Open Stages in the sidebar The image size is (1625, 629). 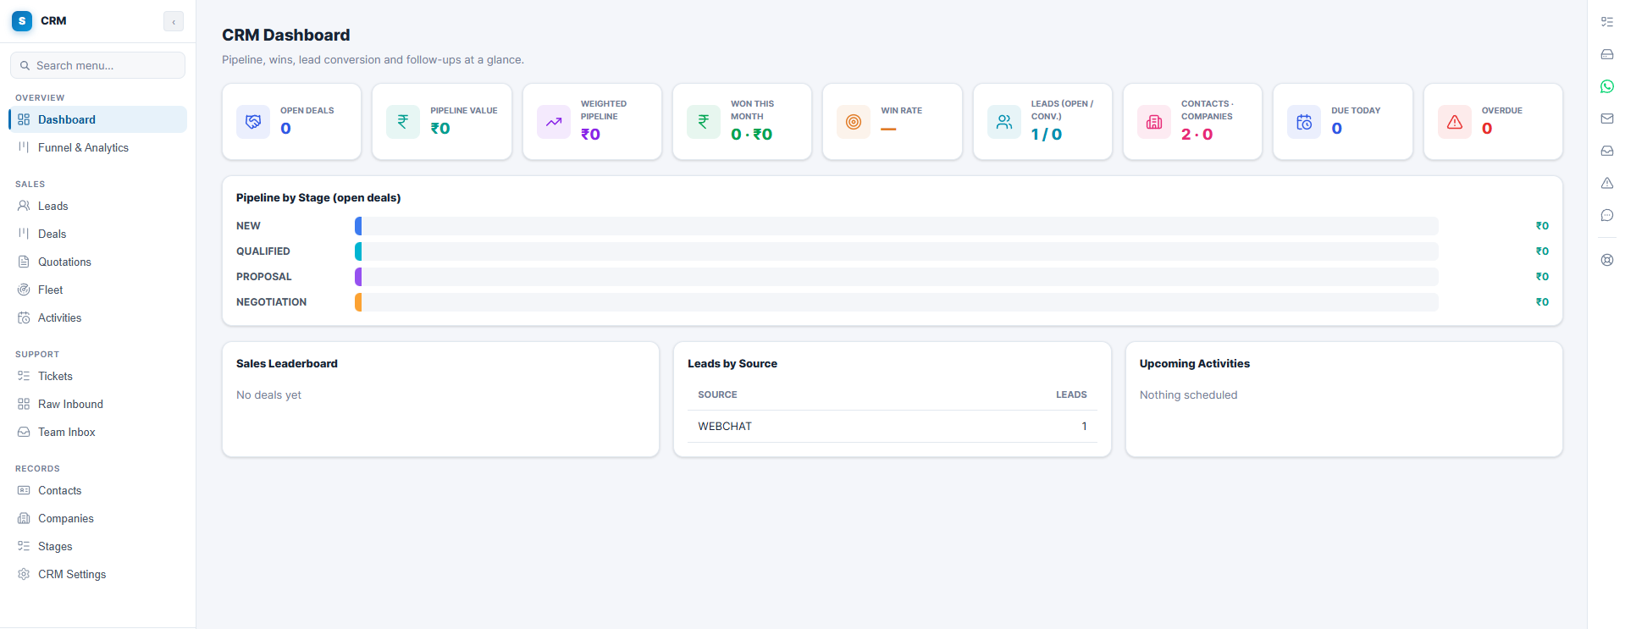[97, 546]
